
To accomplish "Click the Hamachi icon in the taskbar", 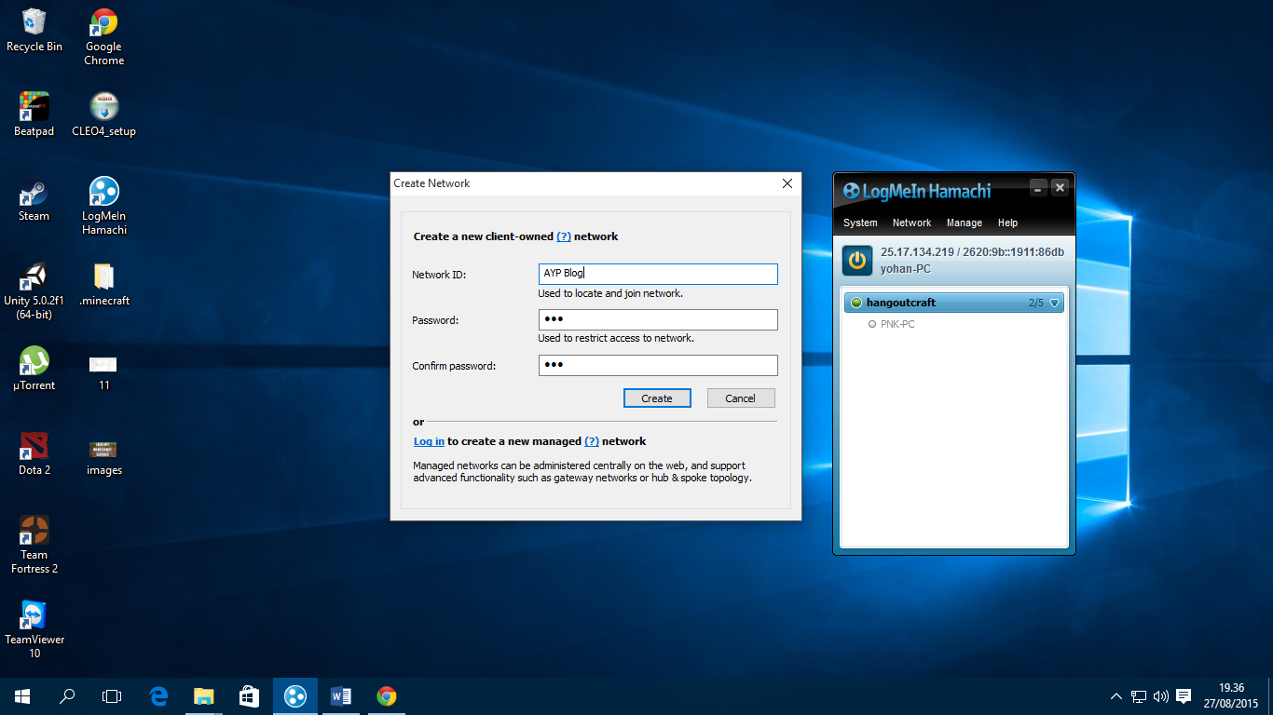I will (294, 696).
